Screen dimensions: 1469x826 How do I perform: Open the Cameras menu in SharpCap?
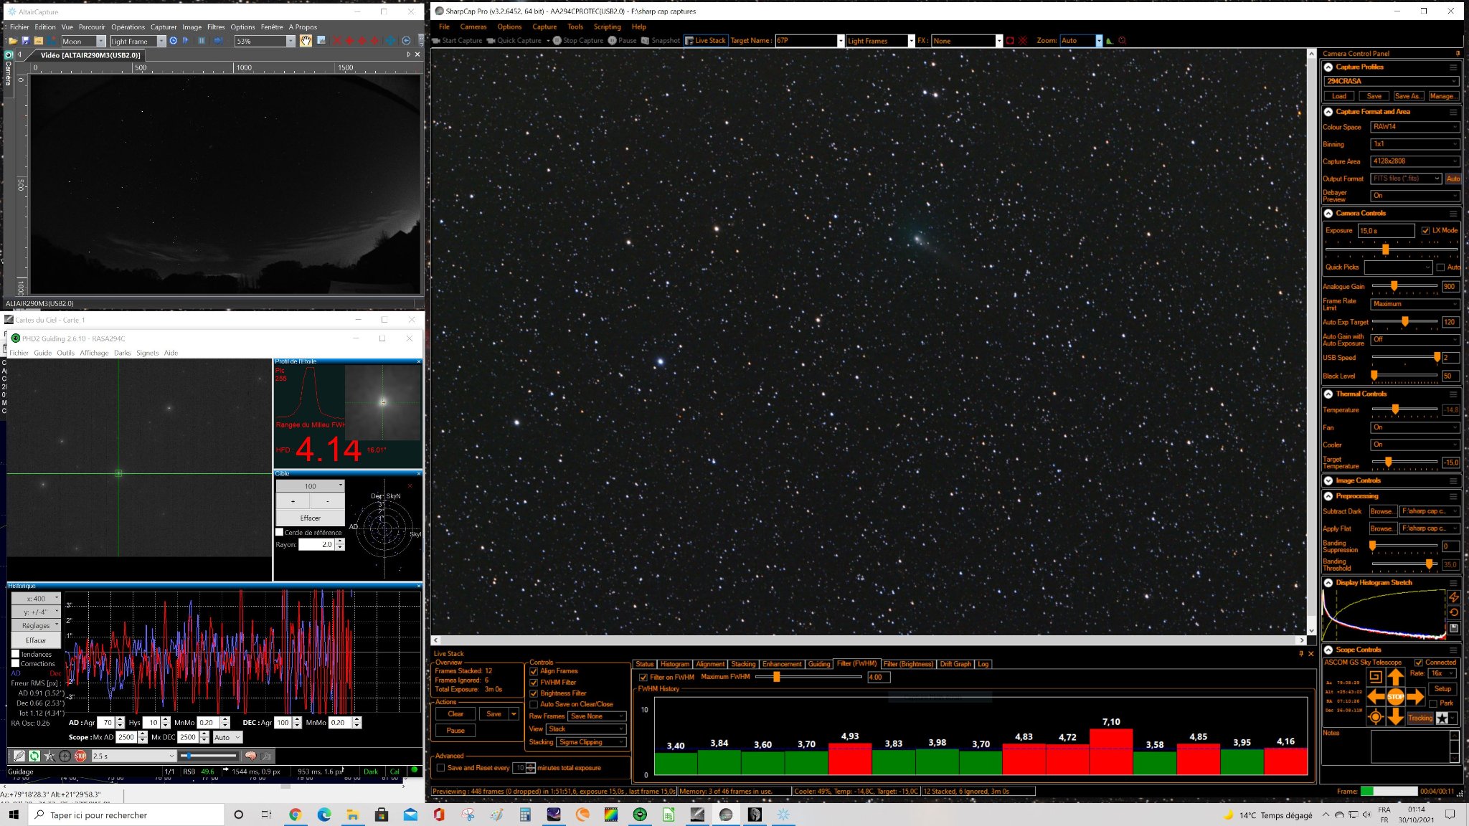tap(473, 27)
